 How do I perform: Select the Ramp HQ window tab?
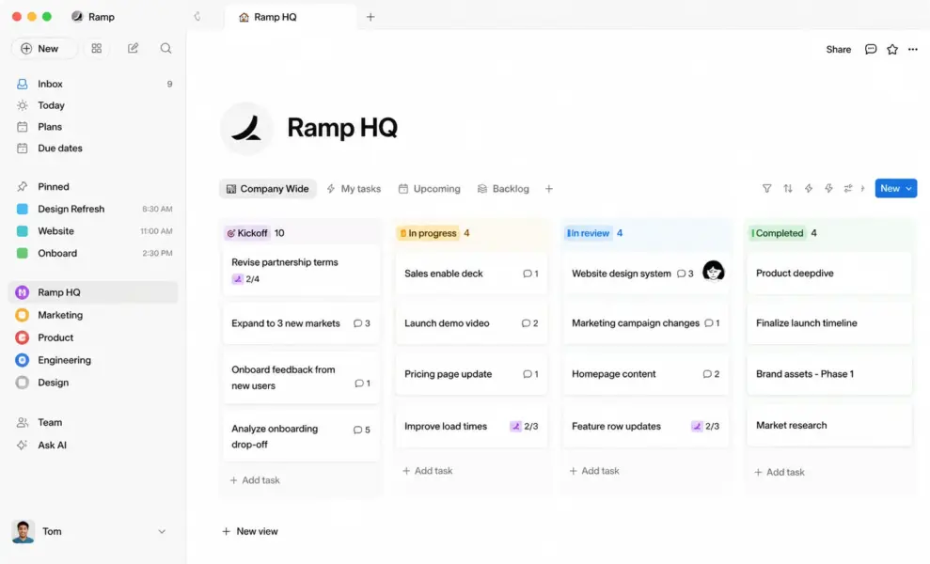291,17
